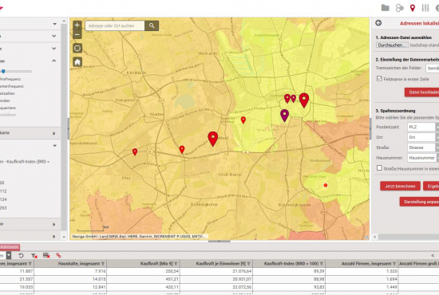Expand the first left panel section arrow
Screen dimensions: 439x295
coord(54,24)
